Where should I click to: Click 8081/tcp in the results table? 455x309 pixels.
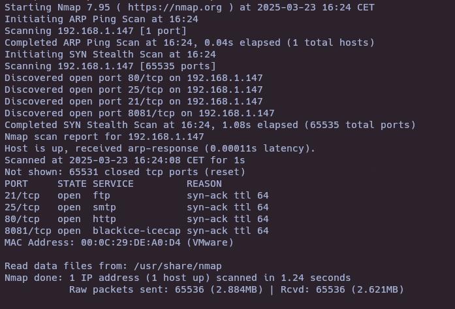[x=28, y=231]
